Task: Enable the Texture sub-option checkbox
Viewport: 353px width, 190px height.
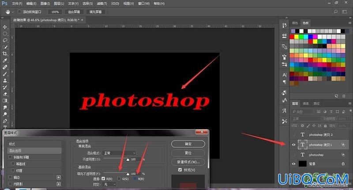Action: tap(13, 171)
